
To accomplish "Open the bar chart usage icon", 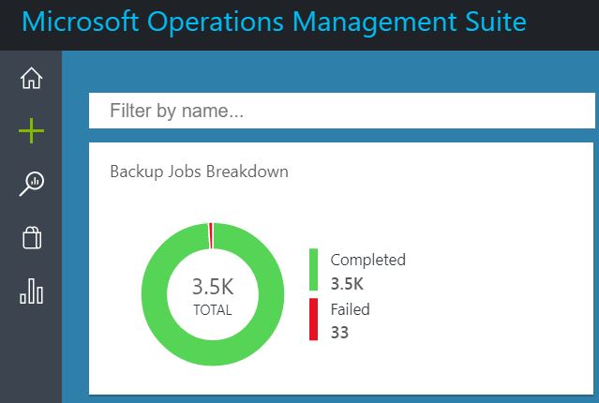I will (31, 291).
